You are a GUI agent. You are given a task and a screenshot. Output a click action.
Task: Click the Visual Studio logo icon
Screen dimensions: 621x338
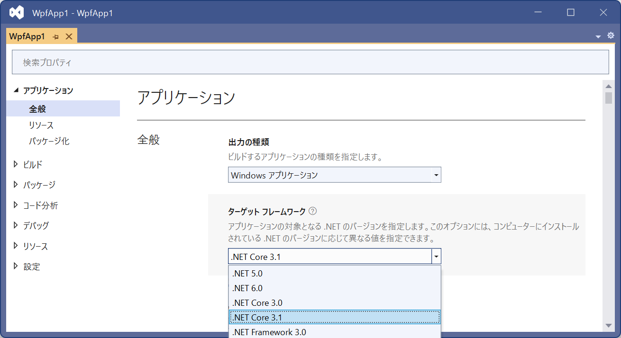[x=17, y=13]
